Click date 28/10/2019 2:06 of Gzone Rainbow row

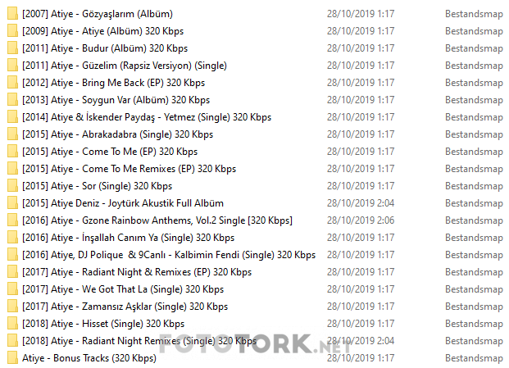(361, 220)
